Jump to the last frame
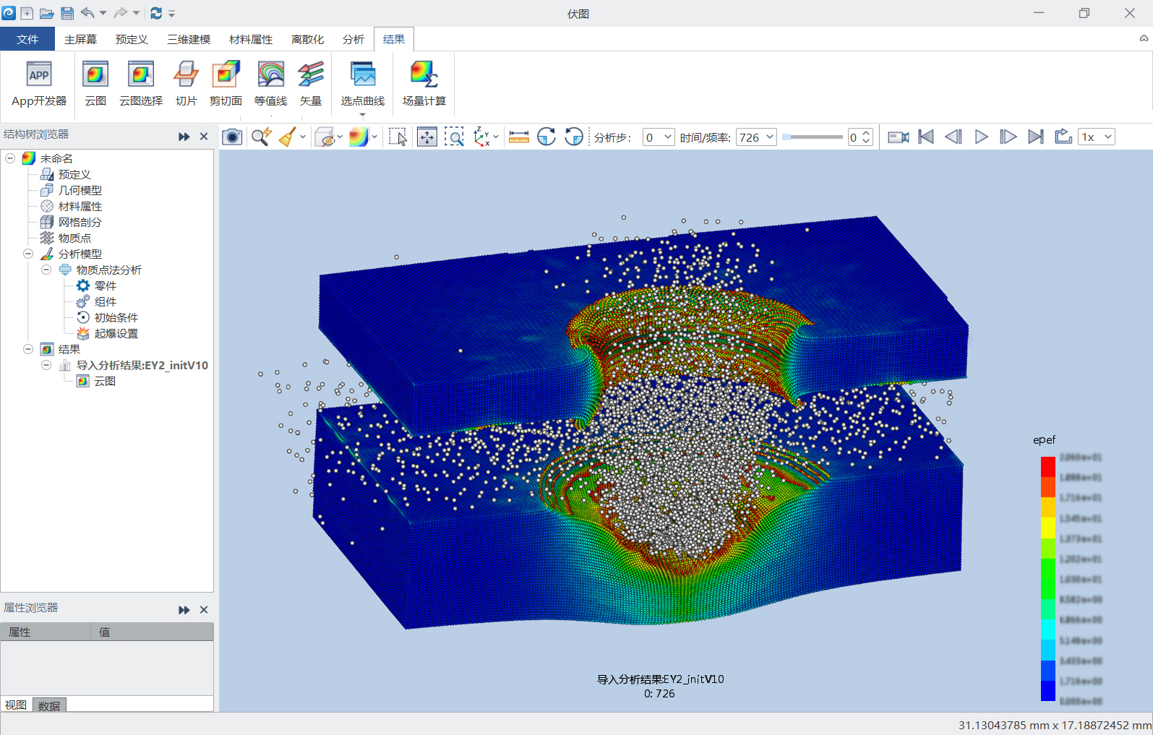The height and width of the screenshot is (735, 1153). (x=1035, y=137)
